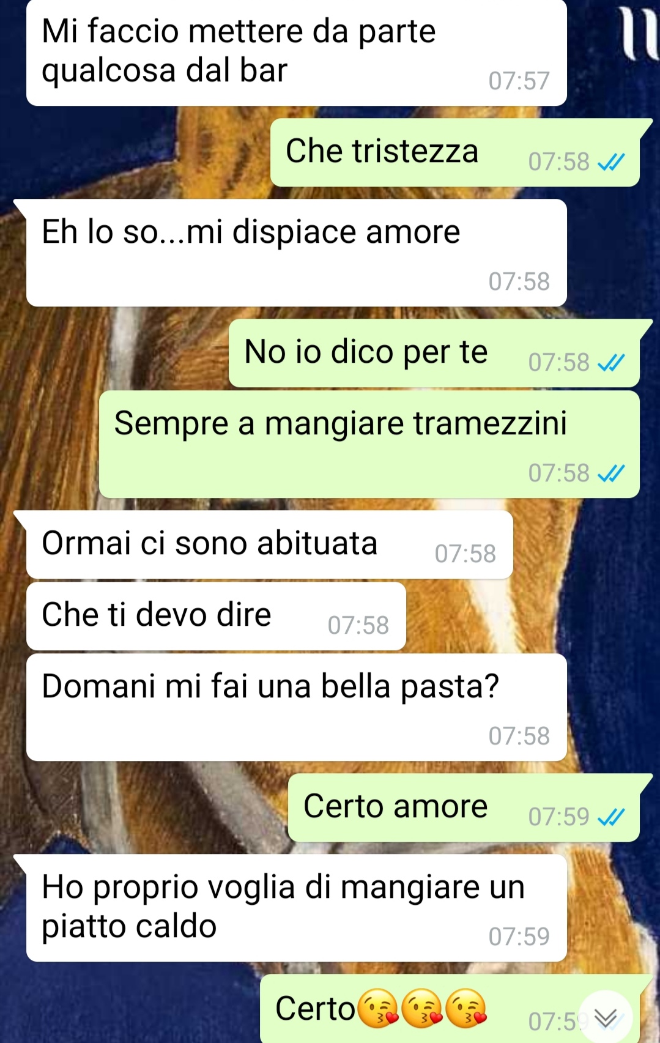Tap the chat wallpaper area right of 'Che ti devo dire'
The width and height of the screenshot is (660, 1043).
(x=526, y=616)
